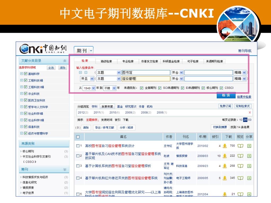Share the 情报探索 2008/03 article
This screenshot has height=203, width=271.
pyautogui.click(x=249, y=156)
